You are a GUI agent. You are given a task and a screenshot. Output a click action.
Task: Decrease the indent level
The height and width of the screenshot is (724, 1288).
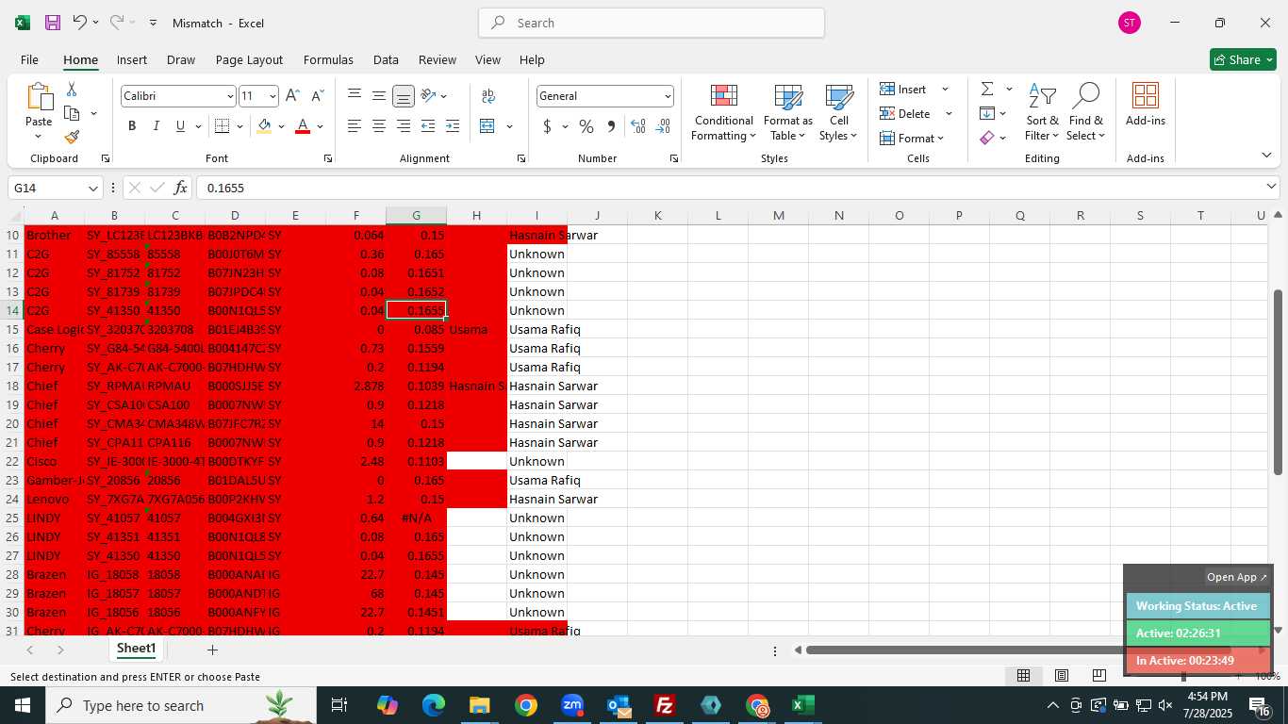click(x=428, y=126)
